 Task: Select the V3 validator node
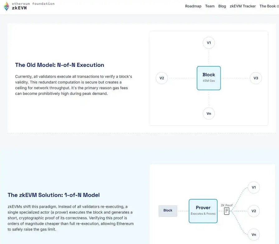256,78
